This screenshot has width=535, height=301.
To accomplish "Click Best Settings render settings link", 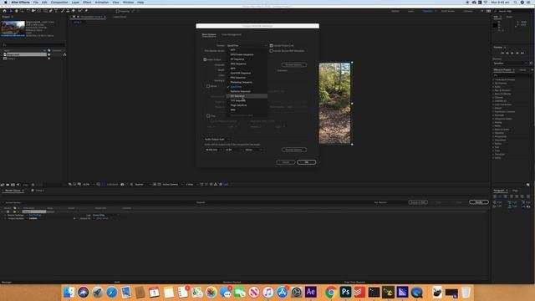I will tap(35, 215).
